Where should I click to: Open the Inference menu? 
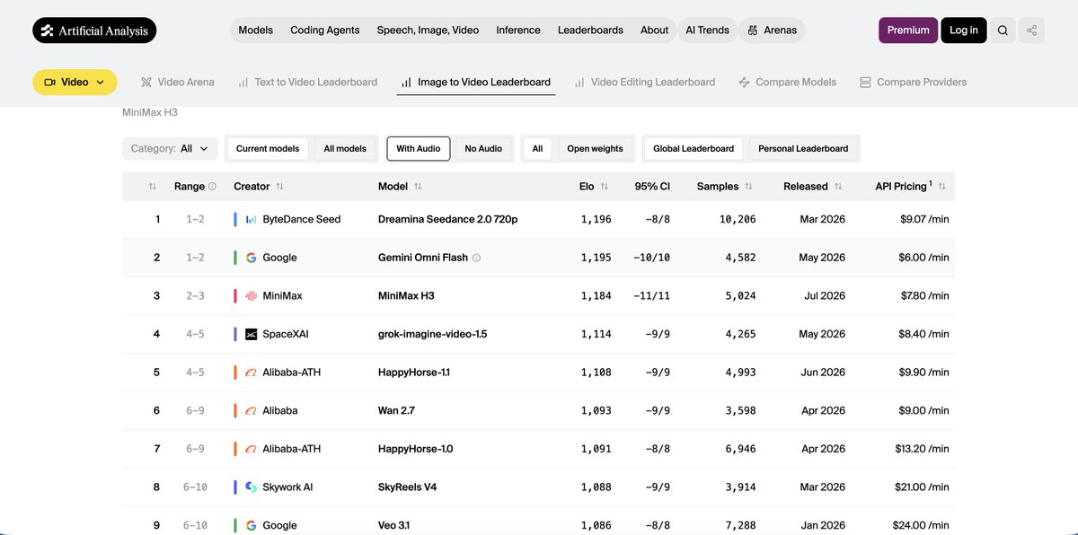click(518, 31)
